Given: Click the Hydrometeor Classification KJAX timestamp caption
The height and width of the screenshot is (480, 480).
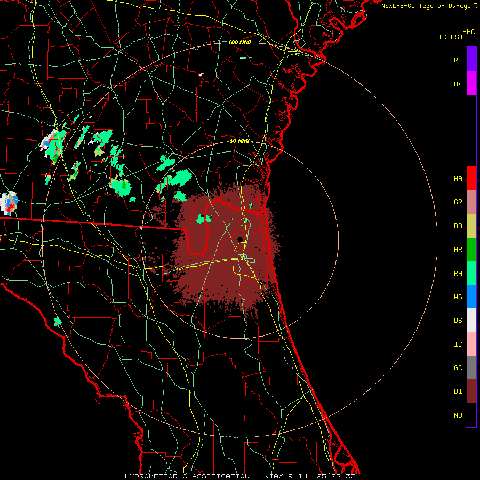Looking at the screenshot, I should [x=239, y=476].
